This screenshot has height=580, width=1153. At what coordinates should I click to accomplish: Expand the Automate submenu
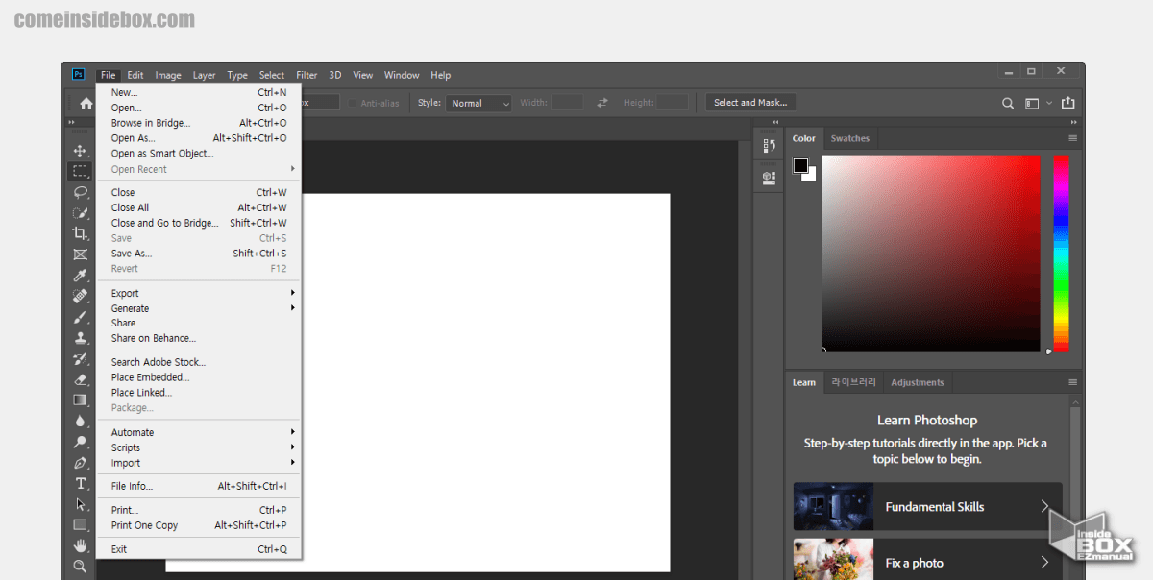pyautogui.click(x=200, y=432)
